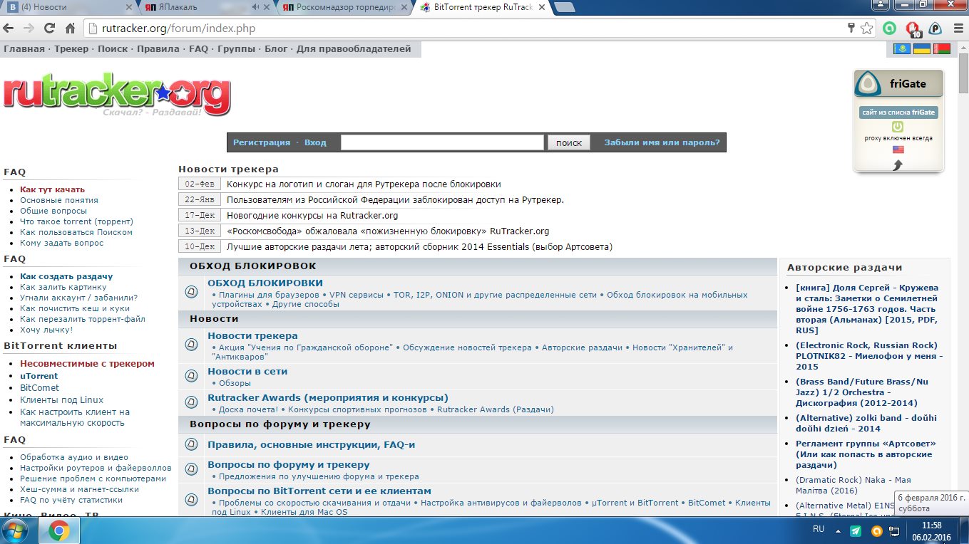Open Главная in the top menu

[x=24, y=49]
